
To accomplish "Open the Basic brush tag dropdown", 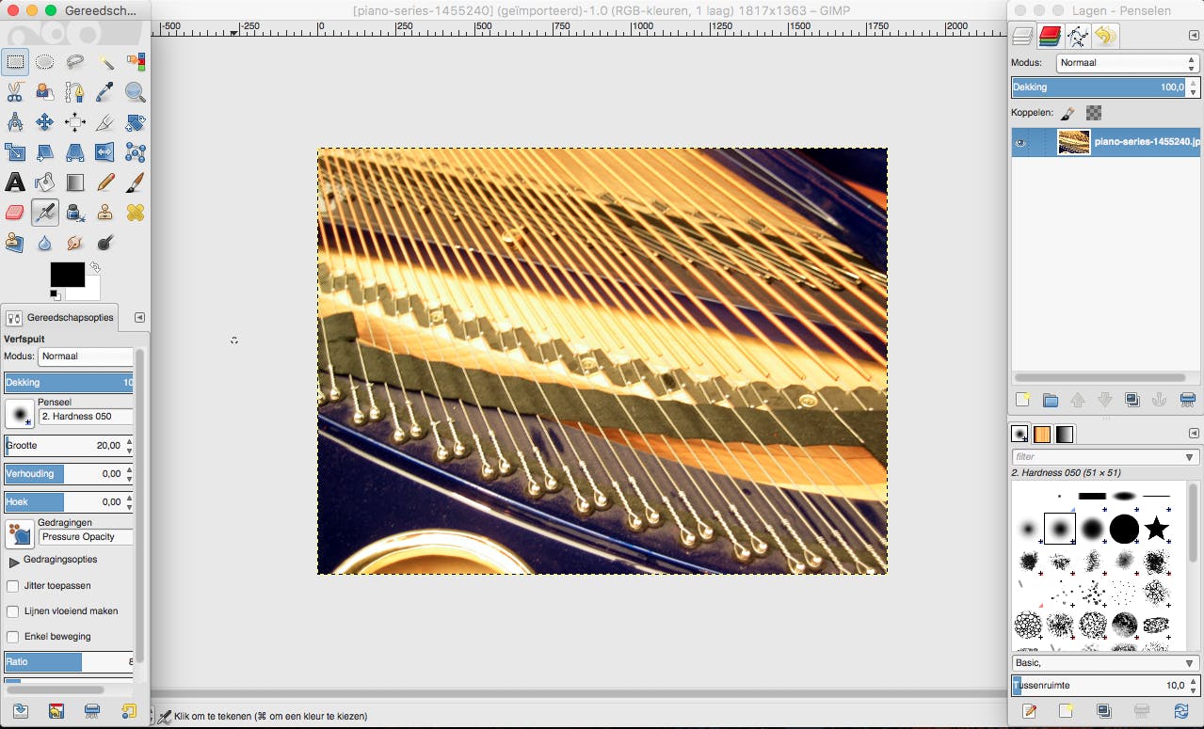I will pos(1105,663).
